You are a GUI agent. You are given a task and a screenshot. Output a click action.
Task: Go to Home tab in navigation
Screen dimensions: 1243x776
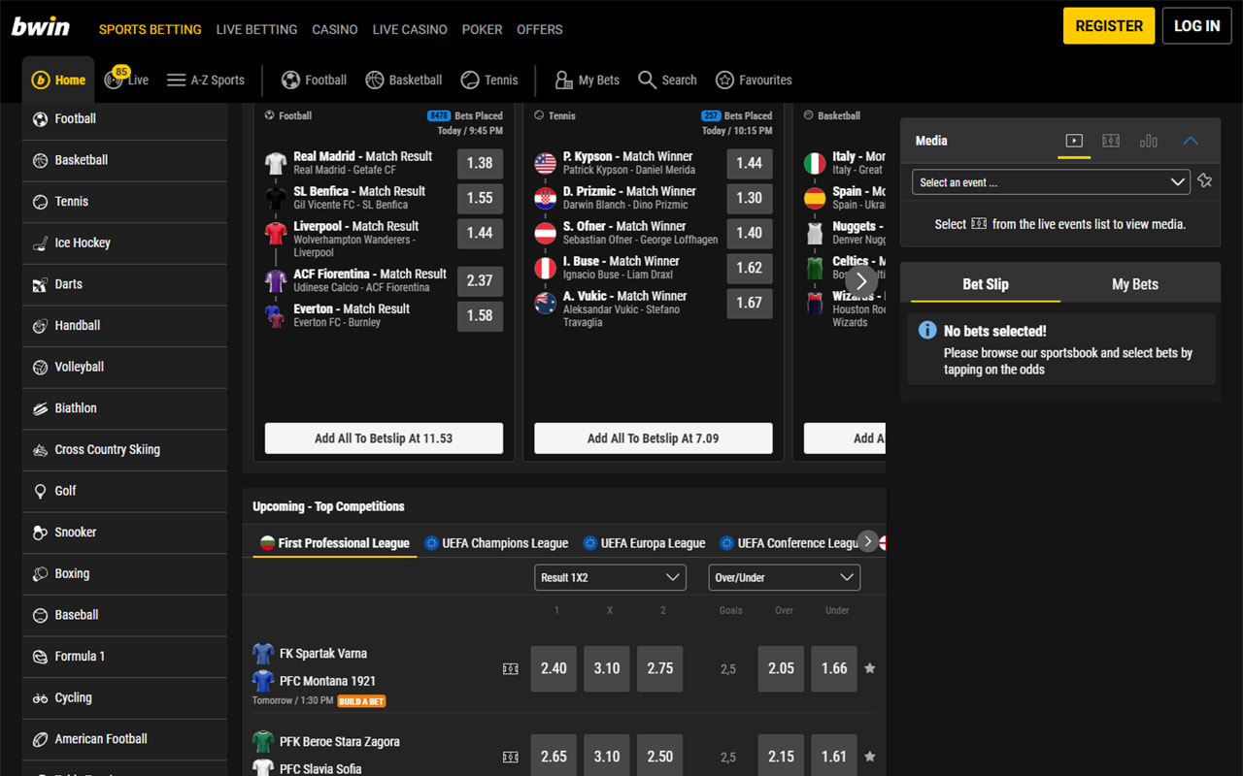(x=58, y=81)
